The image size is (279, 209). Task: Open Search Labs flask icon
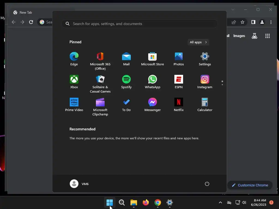(254, 36)
